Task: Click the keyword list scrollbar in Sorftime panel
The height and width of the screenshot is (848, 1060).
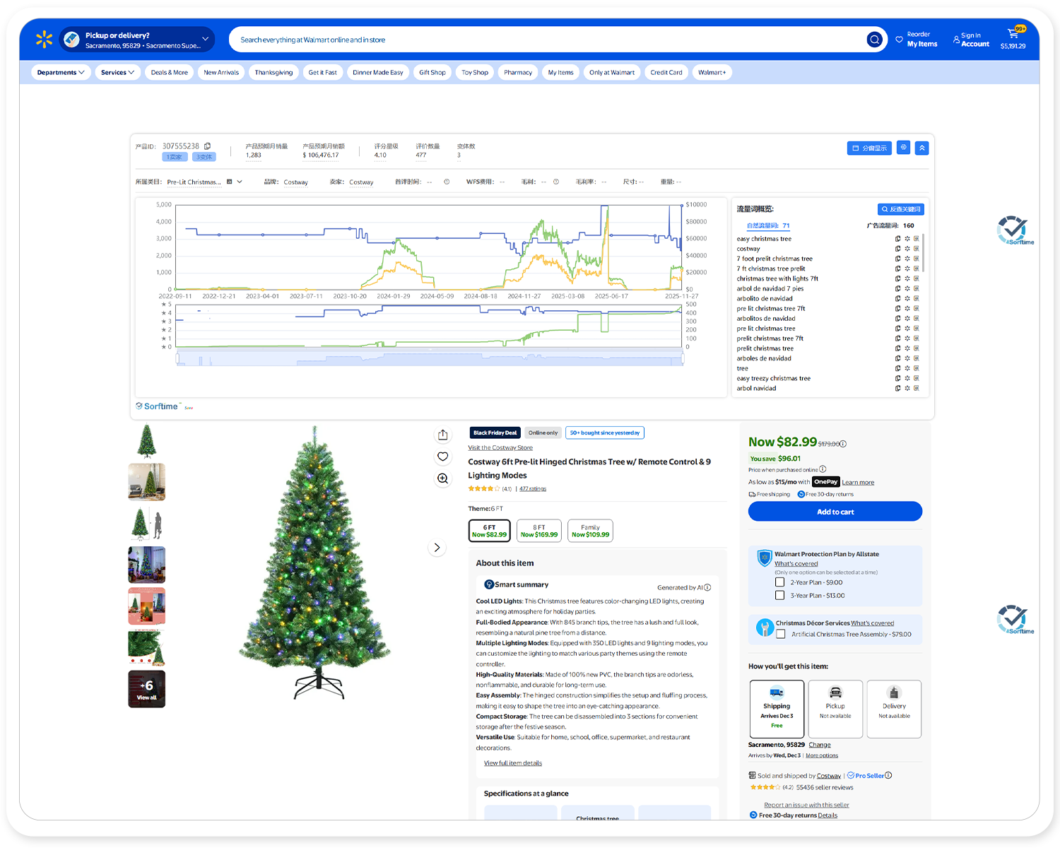Action: click(924, 254)
